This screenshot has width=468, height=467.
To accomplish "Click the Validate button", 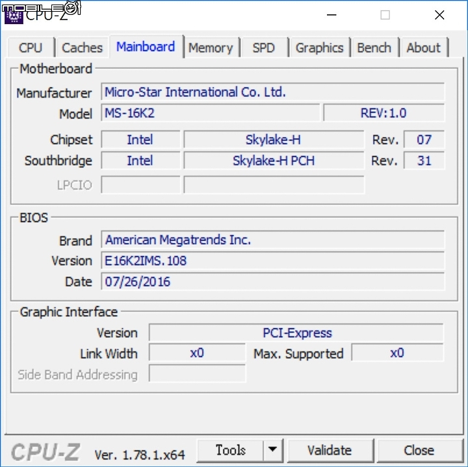I will coord(330,450).
